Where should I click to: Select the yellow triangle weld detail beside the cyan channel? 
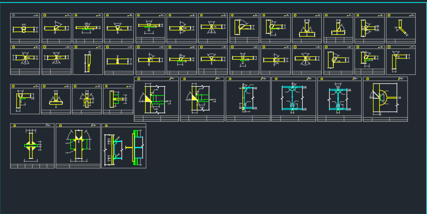(x=202, y=99)
